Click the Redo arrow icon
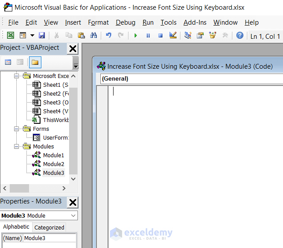Viewport: 283px width, 248px height. point(121,35)
